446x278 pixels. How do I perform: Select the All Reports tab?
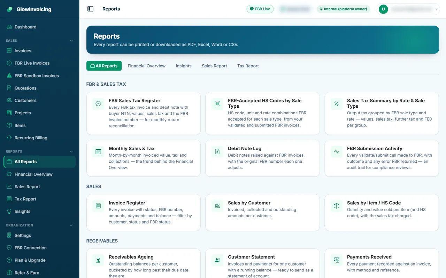[x=104, y=66]
